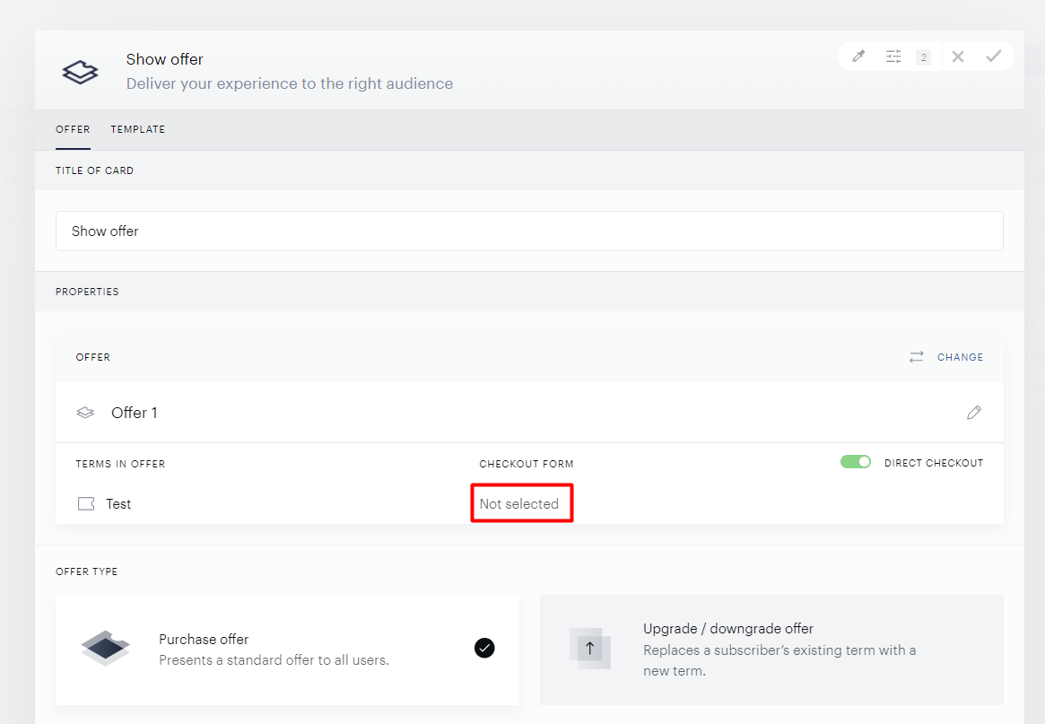Viewport: 1045px width, 724px height.
Task: Click the title of card text field
Action: coord(529,231)
